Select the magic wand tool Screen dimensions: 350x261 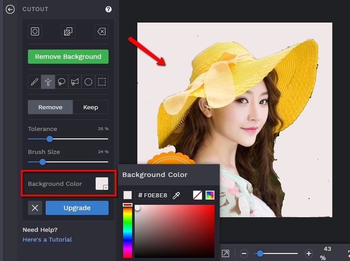48,82
